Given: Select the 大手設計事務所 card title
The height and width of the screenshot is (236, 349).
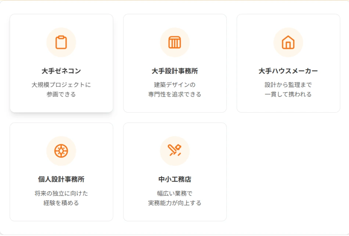Looking at the screenshot, I should (175, 71).
